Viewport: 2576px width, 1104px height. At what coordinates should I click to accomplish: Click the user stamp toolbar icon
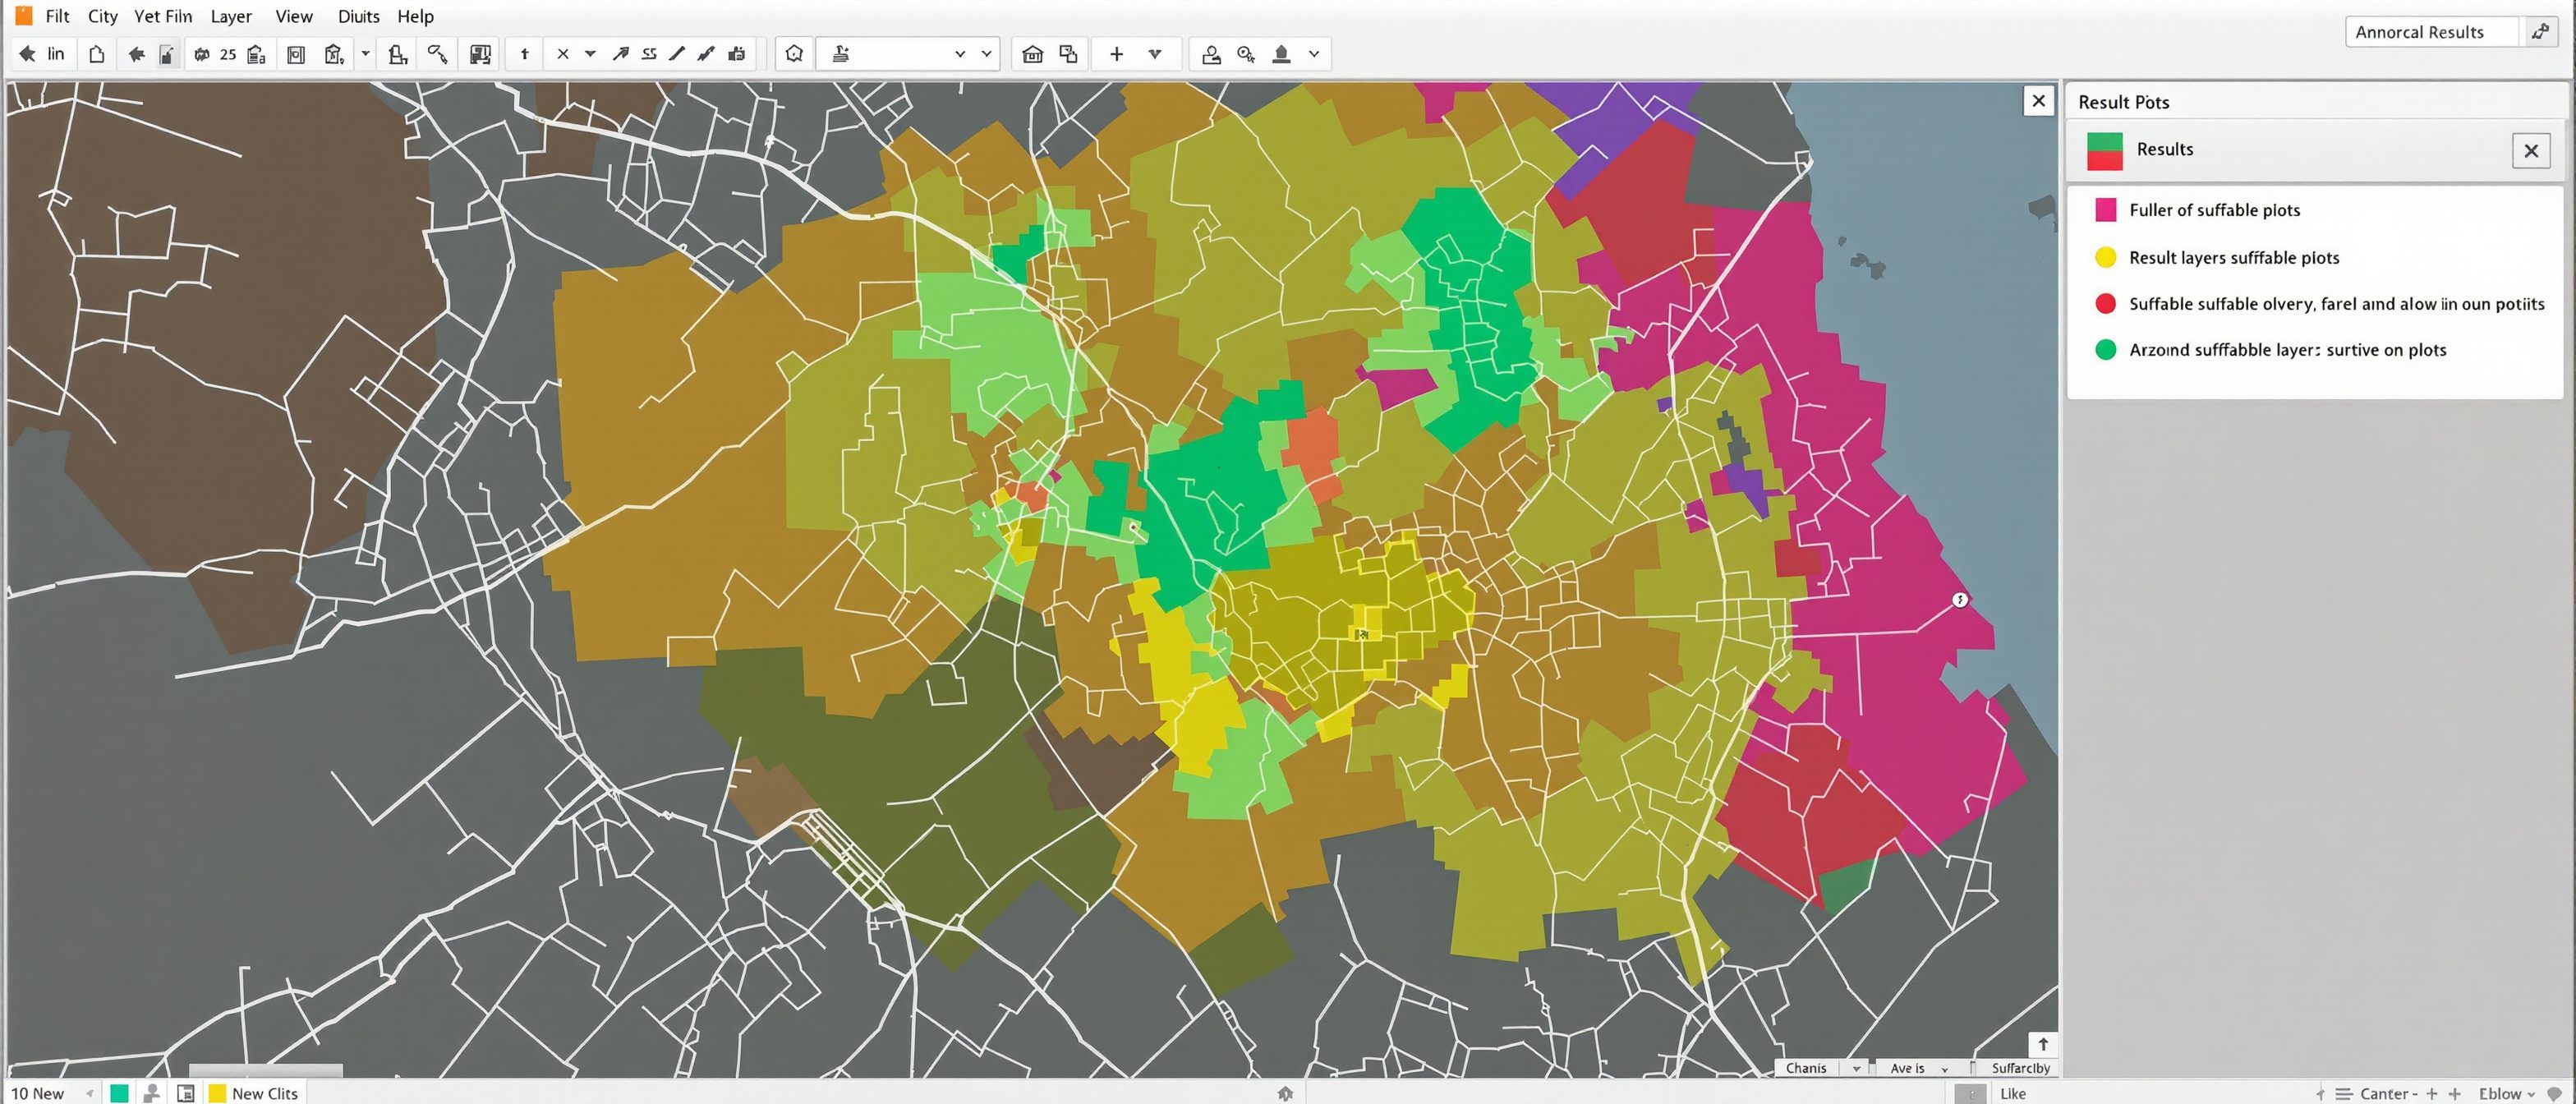click(x=1211, y=54)
